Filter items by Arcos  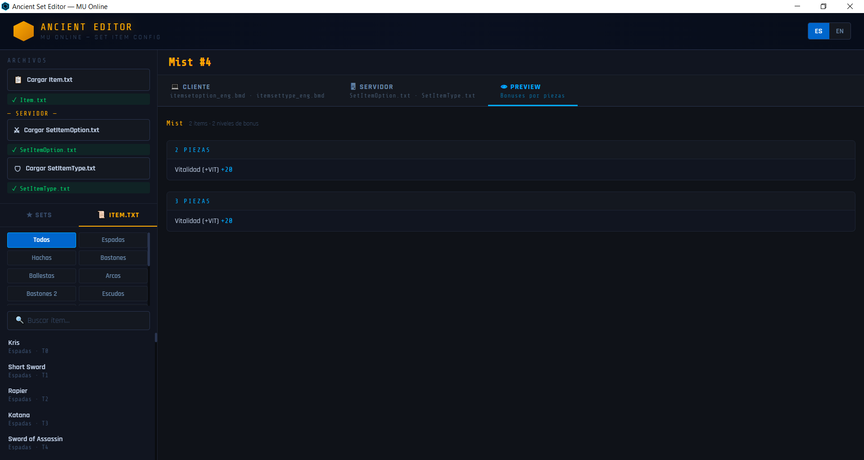pyautogui.click(x=113, y=276)
